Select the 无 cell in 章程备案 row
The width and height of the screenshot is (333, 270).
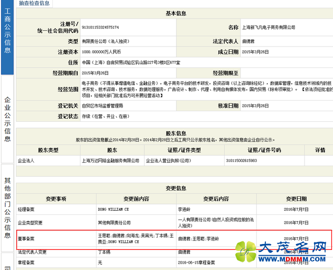coord(100,263)
